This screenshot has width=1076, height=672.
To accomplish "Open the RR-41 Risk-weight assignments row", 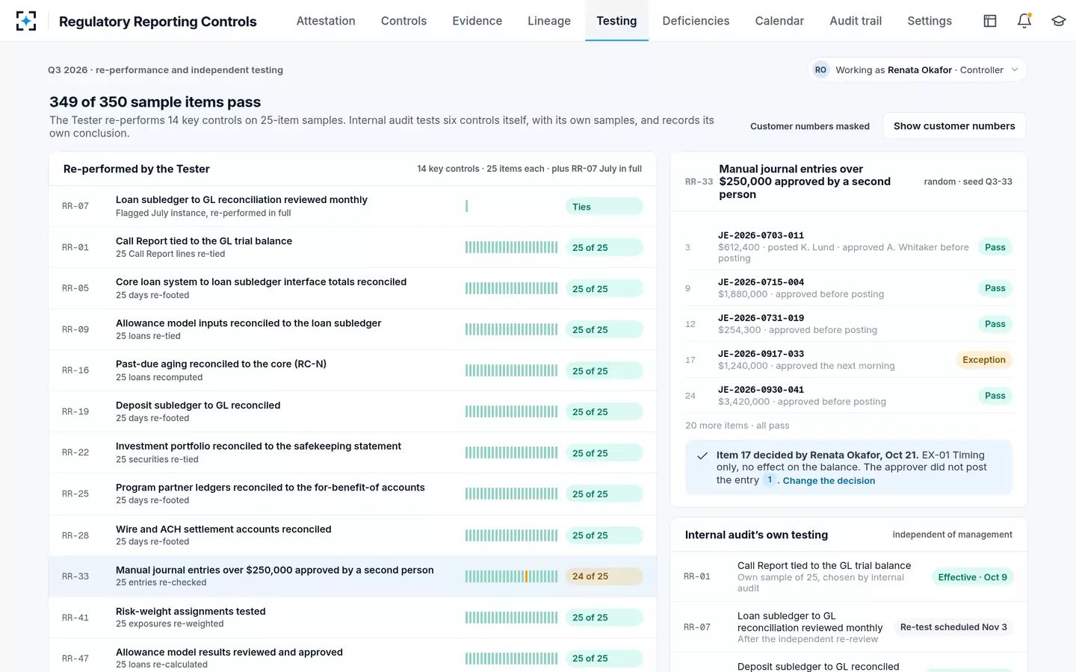I will pyautogui.click(x=353, y=617).
